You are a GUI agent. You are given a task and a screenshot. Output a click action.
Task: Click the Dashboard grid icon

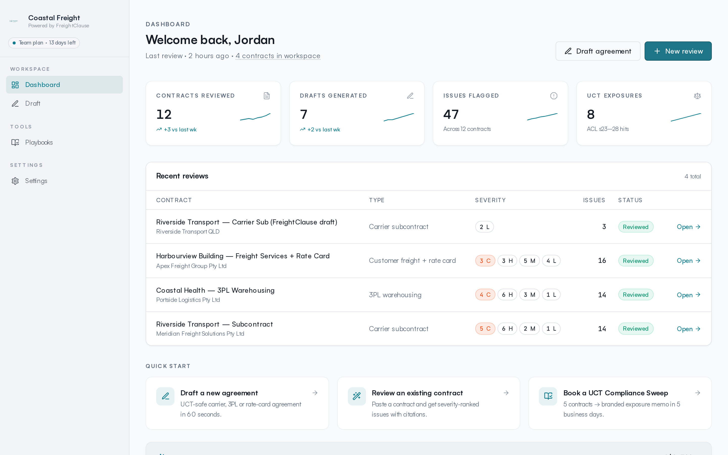(15, 85)
